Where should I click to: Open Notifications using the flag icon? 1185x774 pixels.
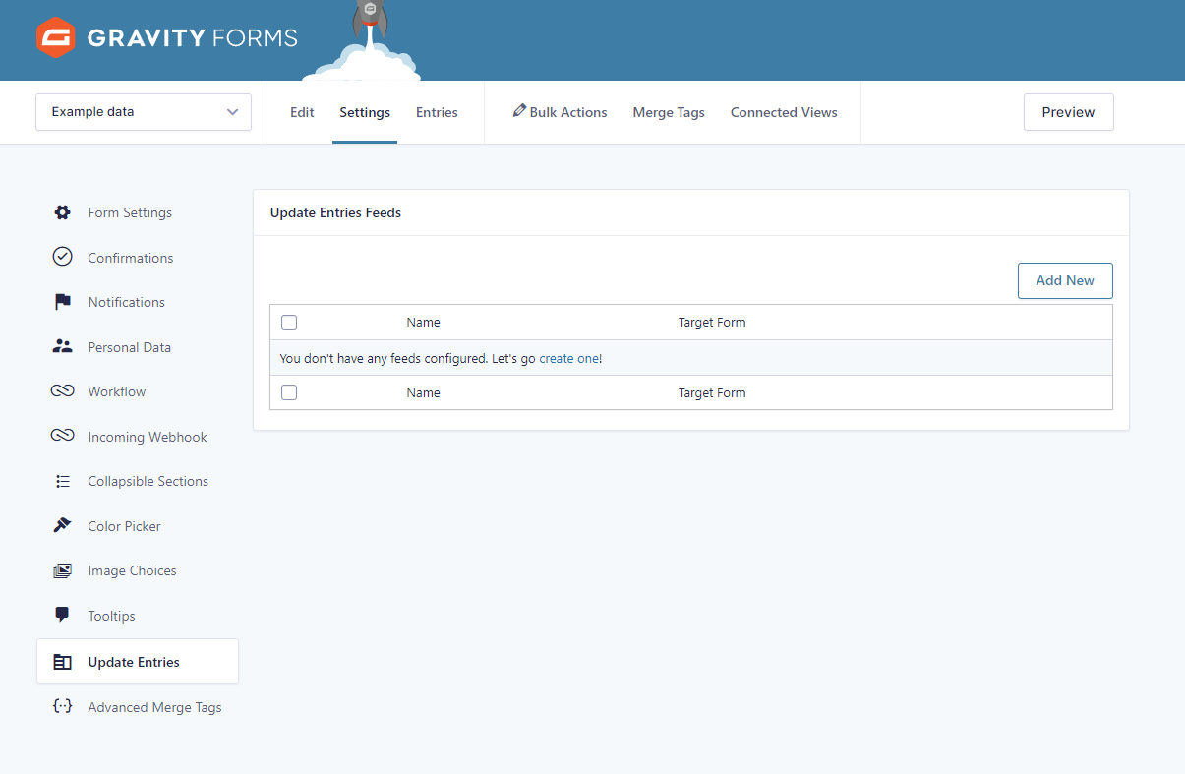coord(62,302)
